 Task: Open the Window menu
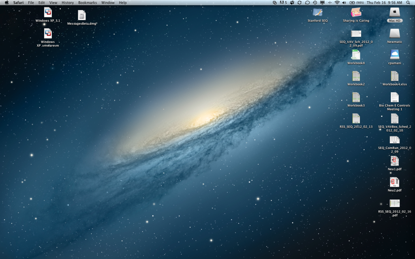point(108,3)
